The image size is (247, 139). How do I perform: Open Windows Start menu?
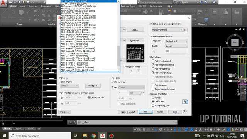coord(4,136)
